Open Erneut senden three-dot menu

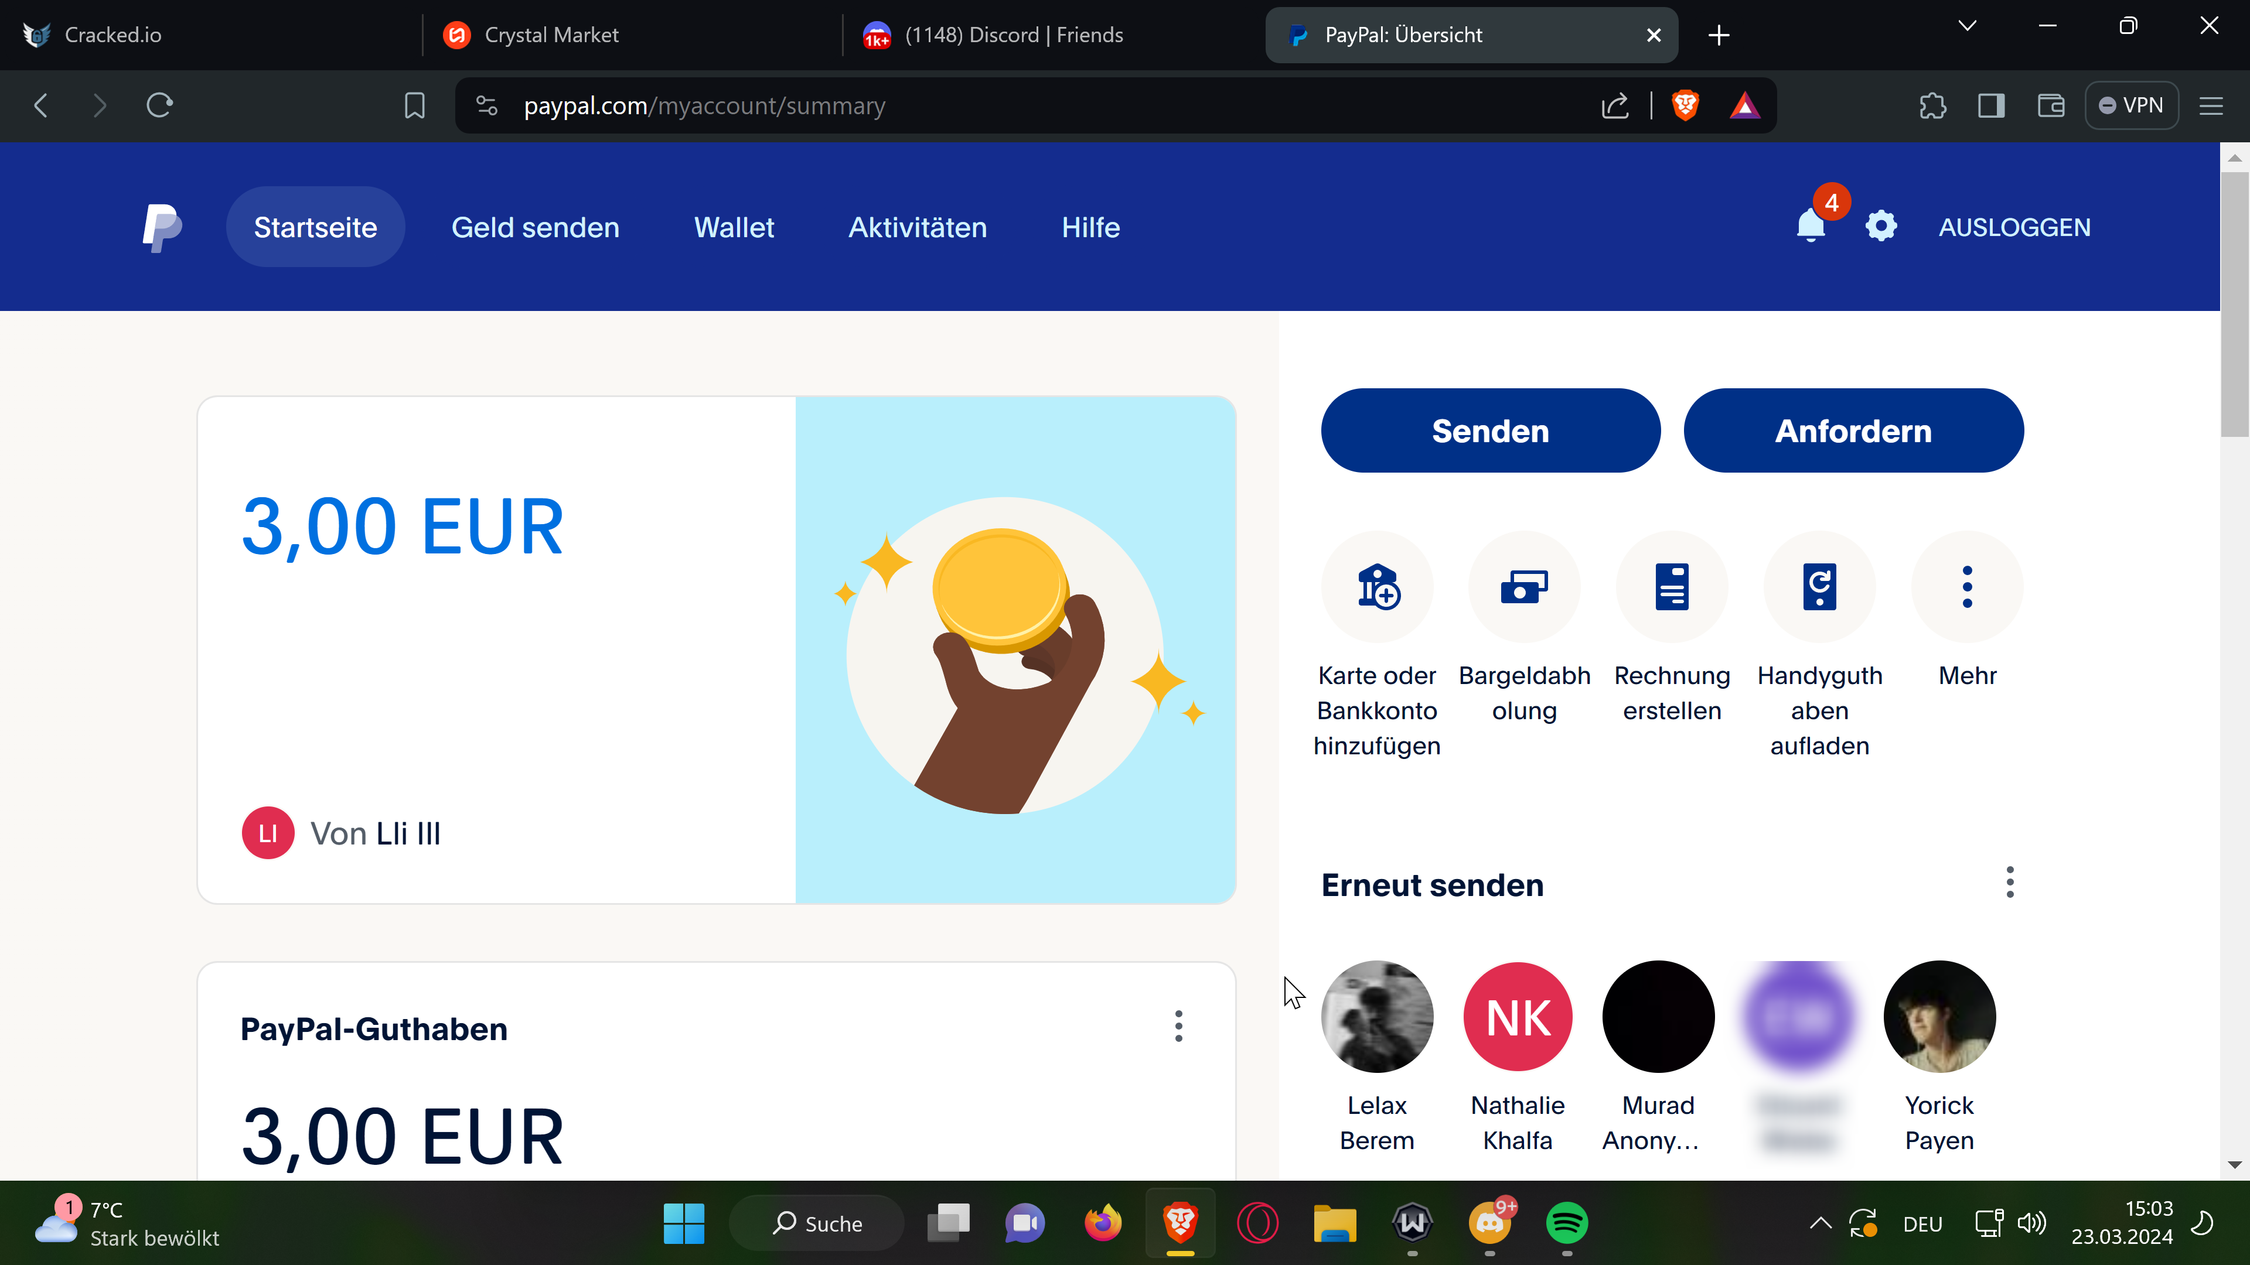point(2010,883)
